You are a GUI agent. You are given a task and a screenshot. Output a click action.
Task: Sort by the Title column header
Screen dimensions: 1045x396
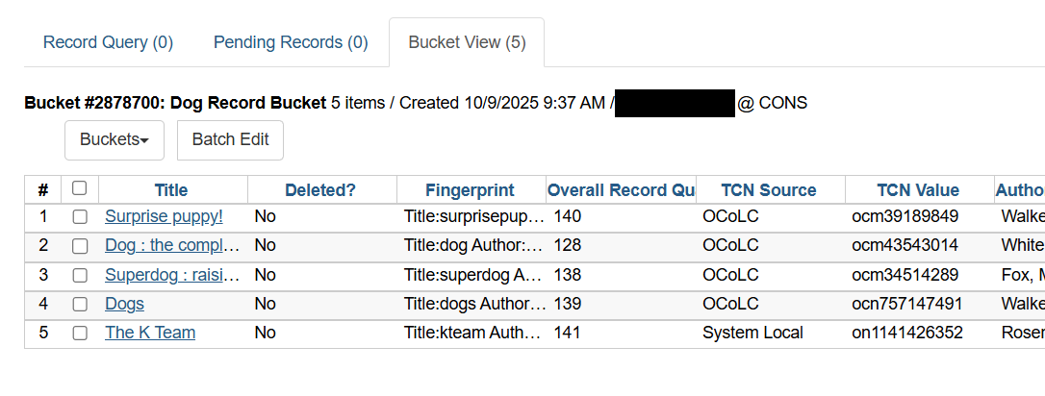(x=171, y=190)
